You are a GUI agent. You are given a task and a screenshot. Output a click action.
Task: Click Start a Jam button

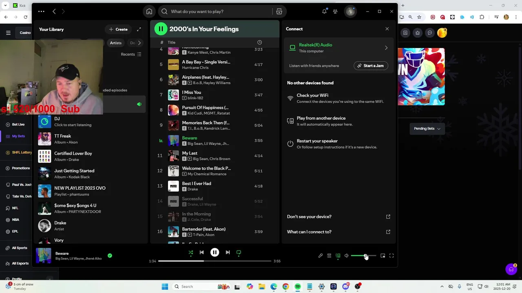[371, 66]
